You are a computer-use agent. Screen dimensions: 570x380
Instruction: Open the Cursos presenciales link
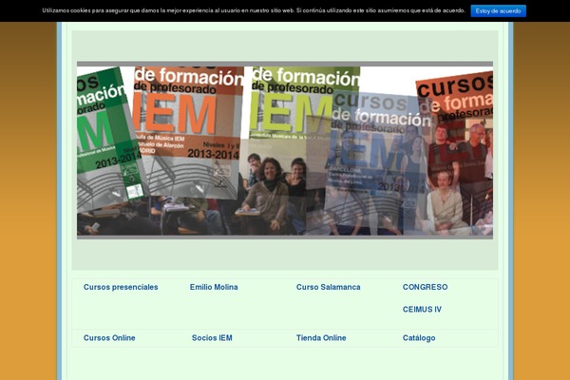[121, 287]
